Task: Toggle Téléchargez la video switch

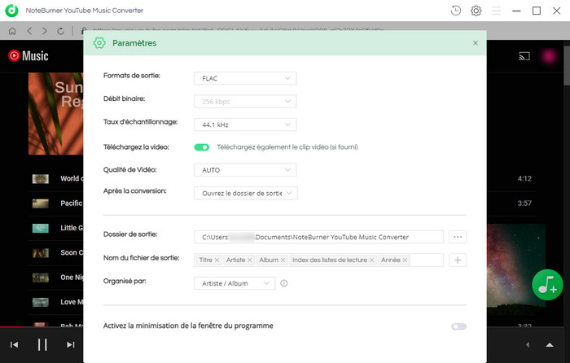Action: pyautogui.click(x=202, y=147)
